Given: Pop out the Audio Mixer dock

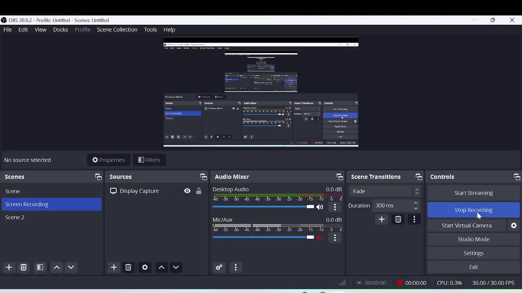Looking at the screenshot, I should (340, 177).
